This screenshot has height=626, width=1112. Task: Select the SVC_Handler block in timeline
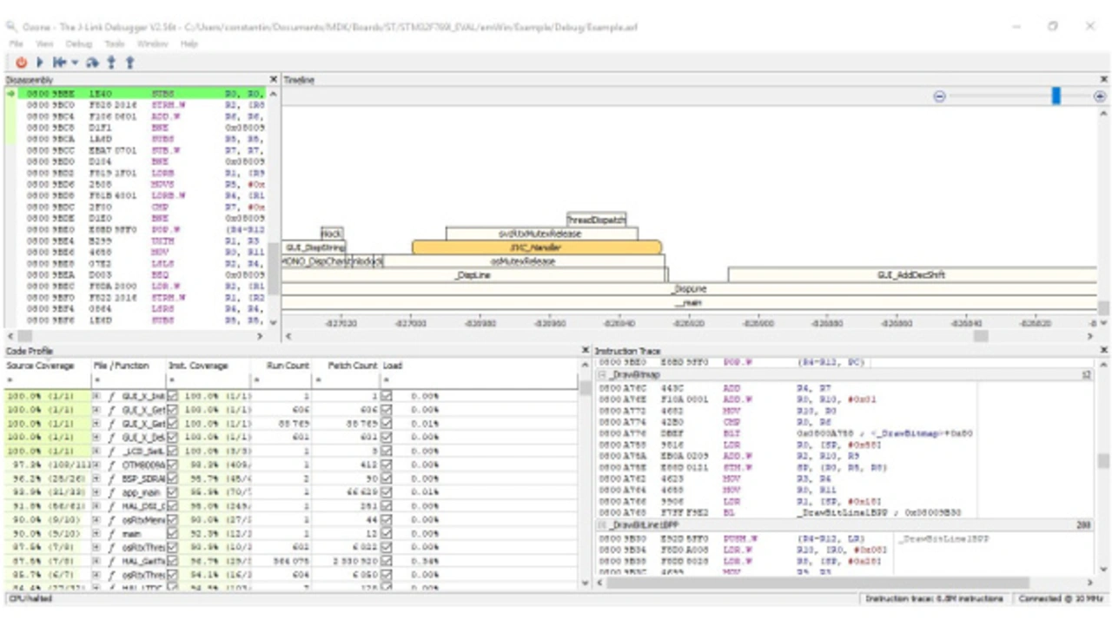coord(536,247)
